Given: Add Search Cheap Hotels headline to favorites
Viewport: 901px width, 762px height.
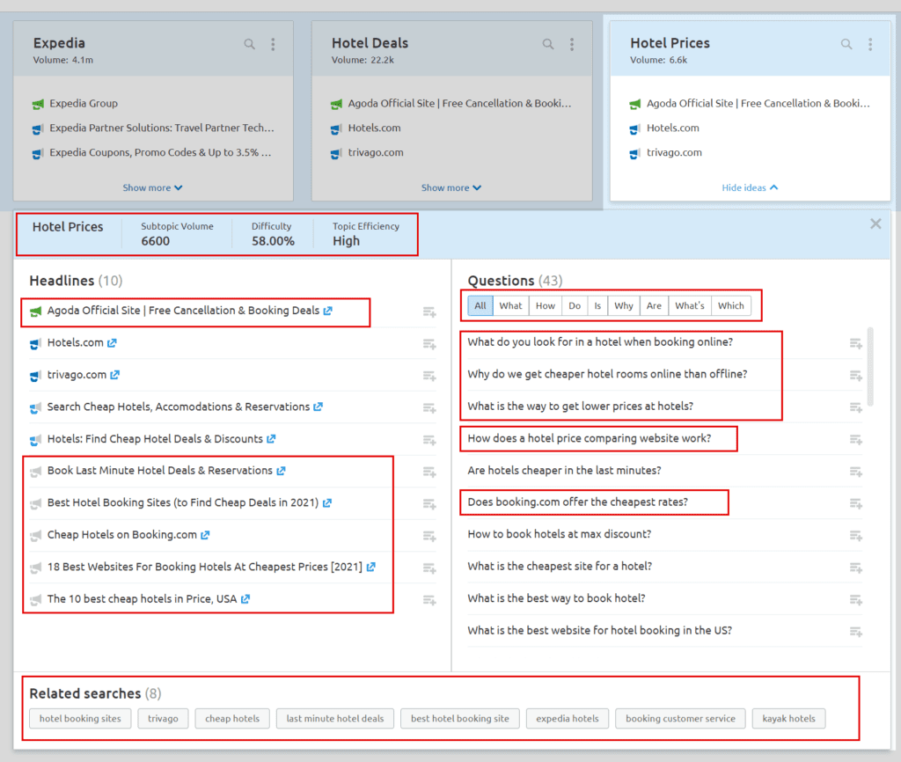Looking at the screenshot, I should (429, 408).
